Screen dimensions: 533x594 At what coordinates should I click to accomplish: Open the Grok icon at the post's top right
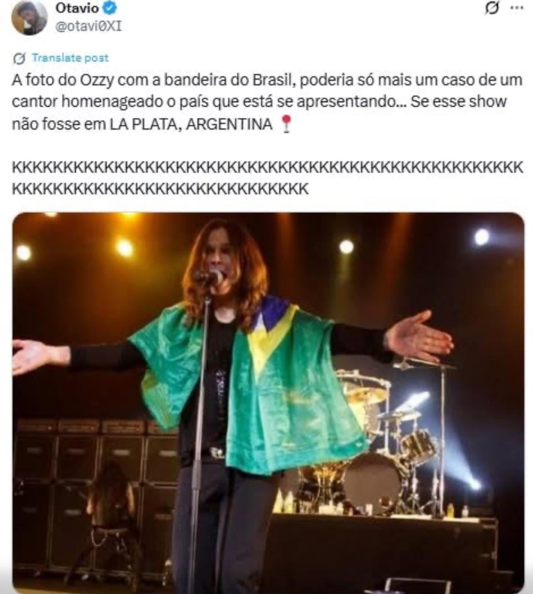(491, 9)
